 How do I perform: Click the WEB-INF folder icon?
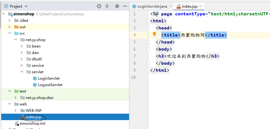[x=23, y=110]
